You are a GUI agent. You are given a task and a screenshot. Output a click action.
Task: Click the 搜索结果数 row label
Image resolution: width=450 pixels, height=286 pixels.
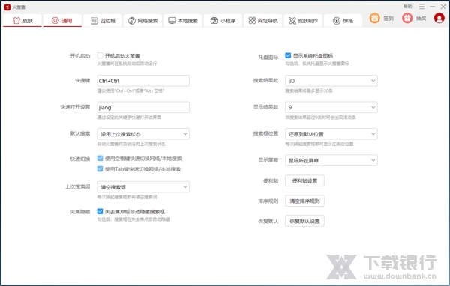(265, 81)
